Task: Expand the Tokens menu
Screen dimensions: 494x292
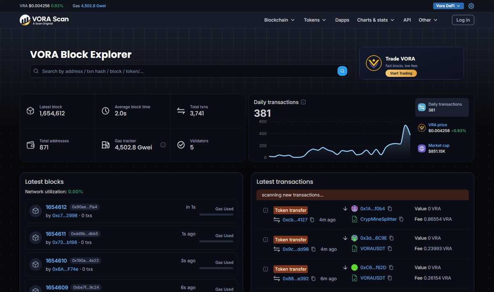Action: (315, 20)
